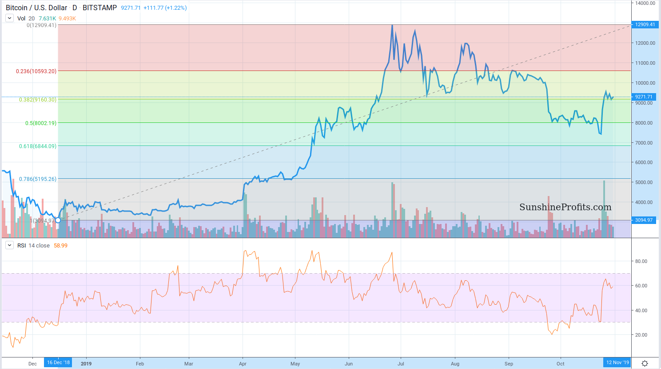Click the 80.00 RSI scale label
Viewport: 661px width, 369px height.
(x=641, y=261)
